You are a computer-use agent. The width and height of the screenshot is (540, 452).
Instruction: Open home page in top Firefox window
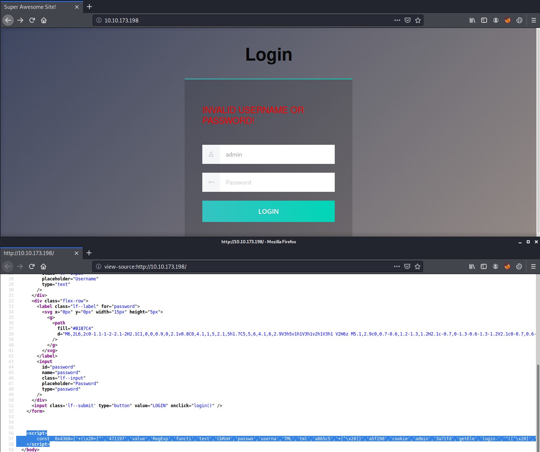pos(44,20)
